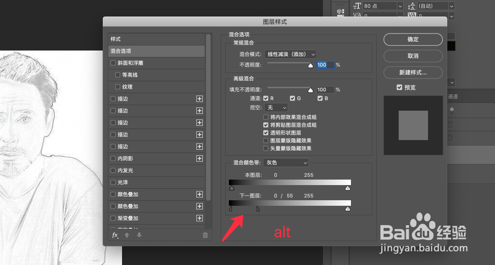Click 下一图层 right half of split black slider
The width and height of the screenshot is (495, 265).
click(258, 209)
